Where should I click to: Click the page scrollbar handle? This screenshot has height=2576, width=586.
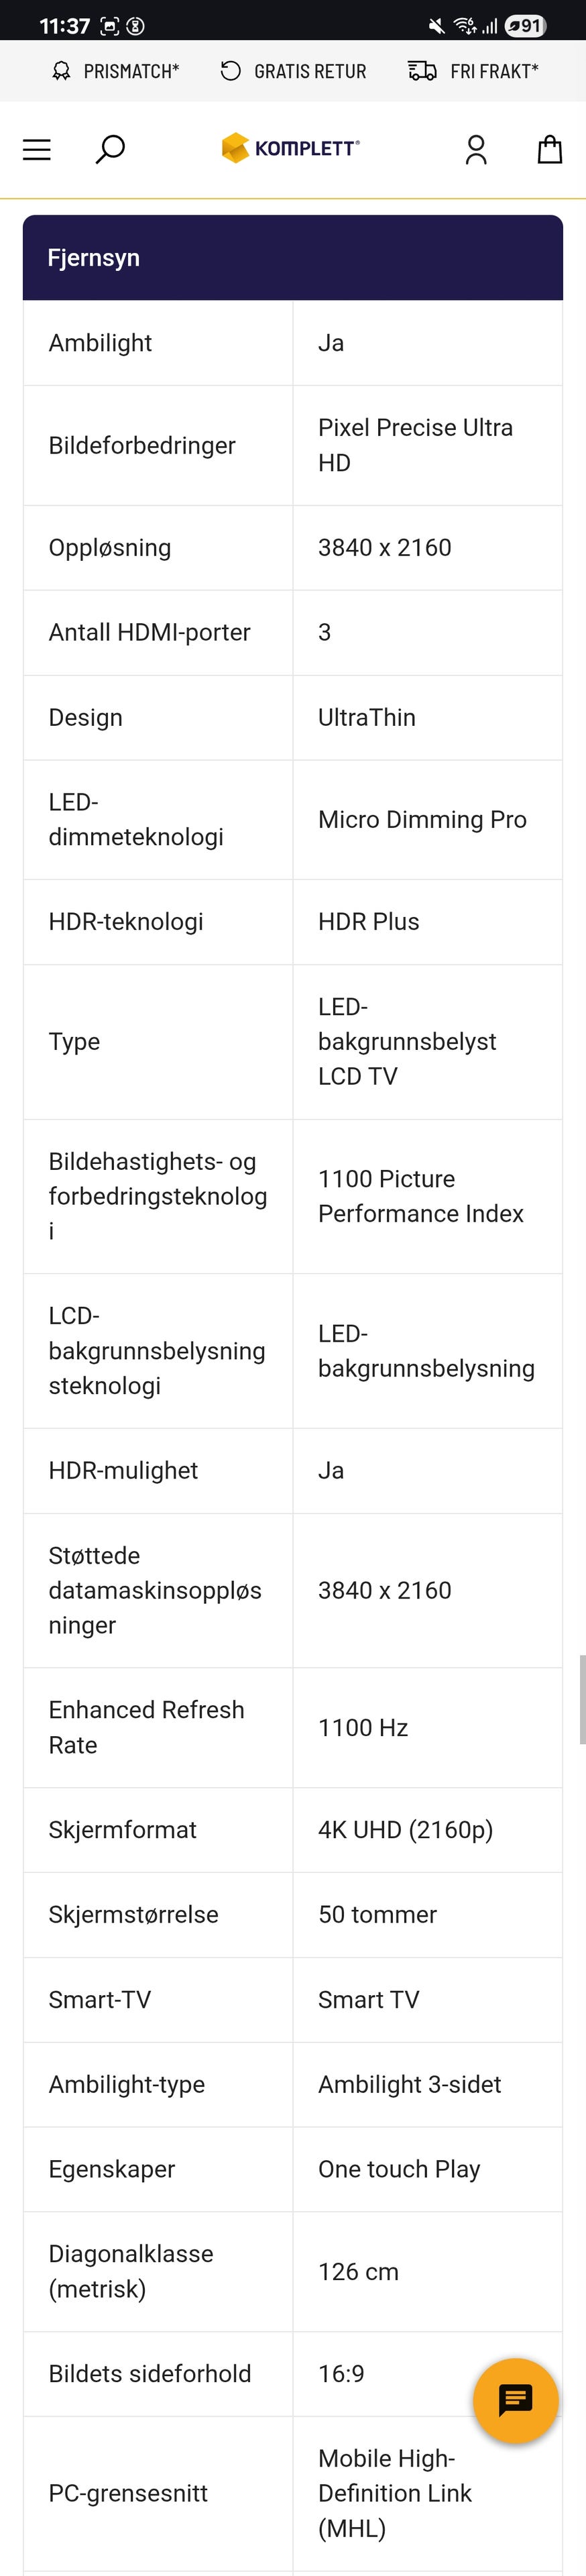pyautogui.click(x=582, y=1699)
